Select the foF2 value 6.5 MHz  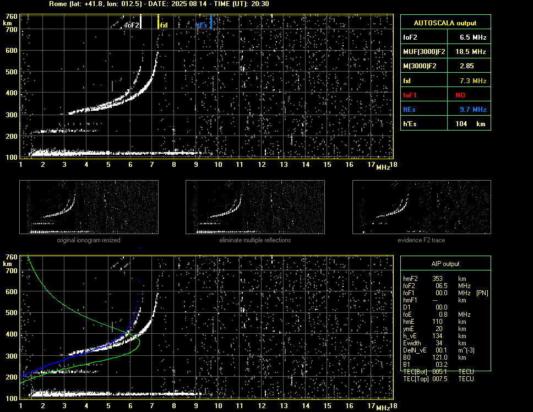[x=473, y=37]
